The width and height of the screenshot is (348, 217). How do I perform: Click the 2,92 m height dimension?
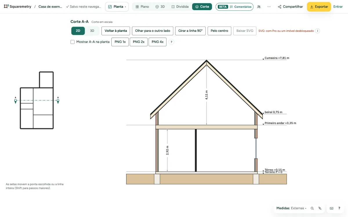[x=167, y=150]
